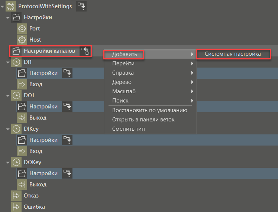Click folder icon of Настройки каналов

16,51
